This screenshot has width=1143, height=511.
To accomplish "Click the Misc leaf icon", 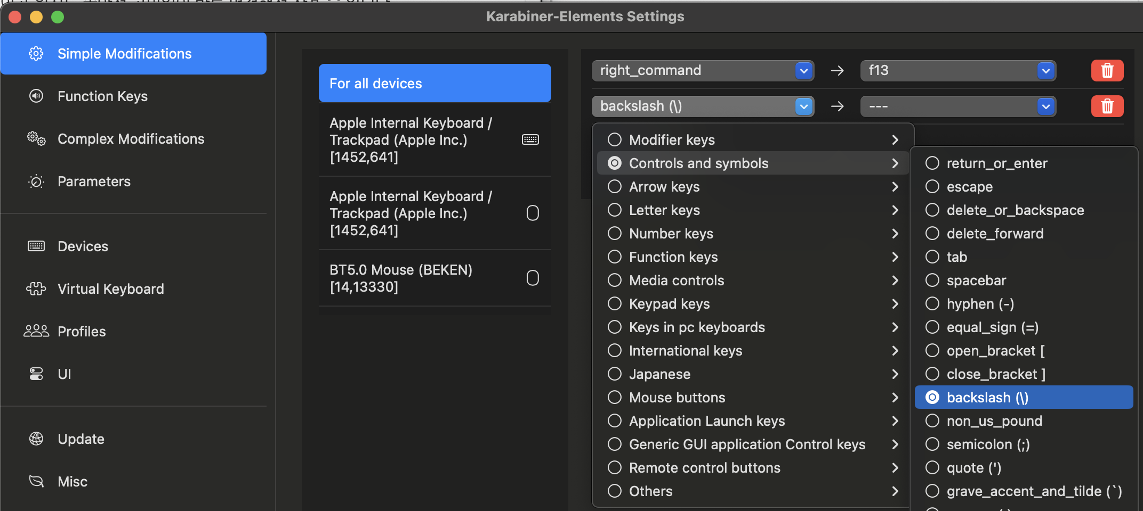I will click(x=36, y=481).
